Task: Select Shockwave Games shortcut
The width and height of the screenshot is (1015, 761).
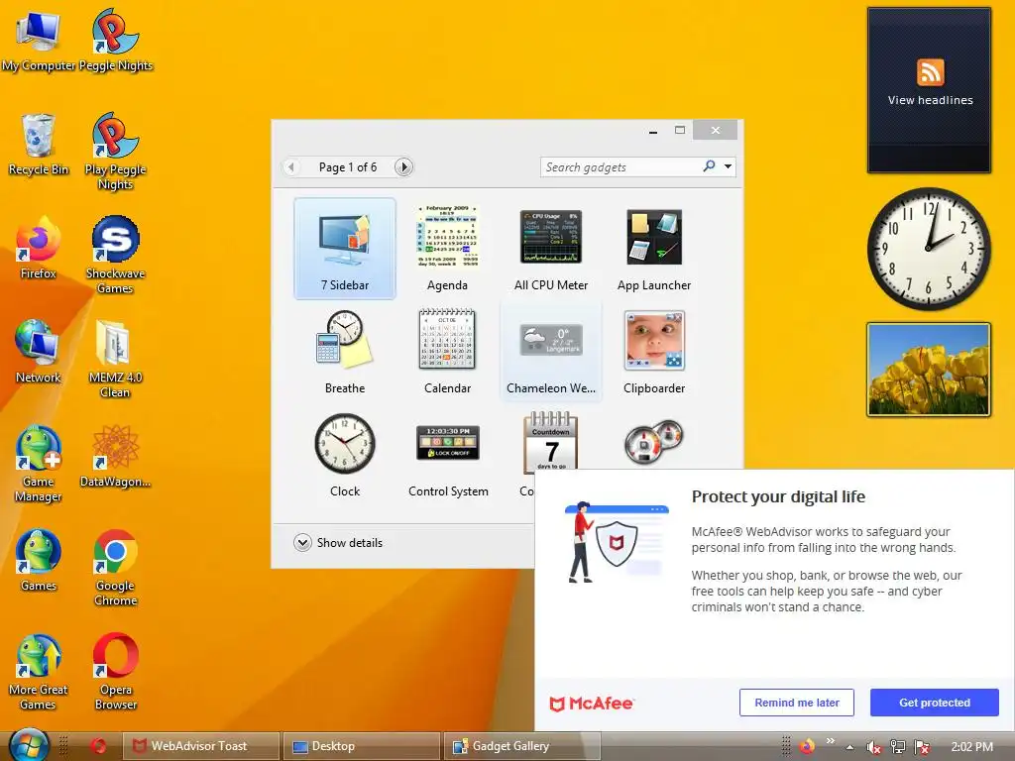Action: tap(115, 255)
